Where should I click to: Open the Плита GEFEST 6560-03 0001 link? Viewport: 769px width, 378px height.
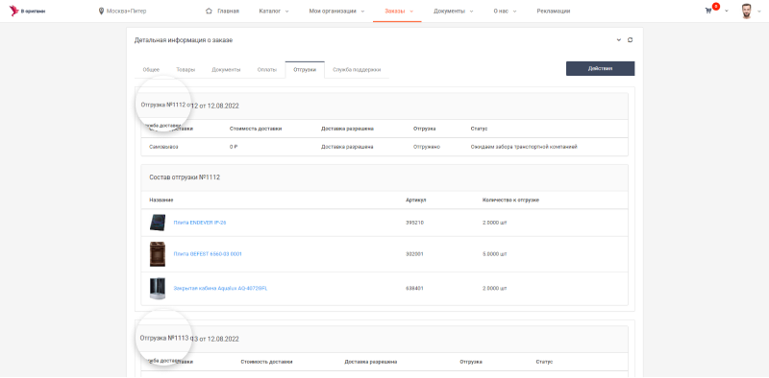208,254
